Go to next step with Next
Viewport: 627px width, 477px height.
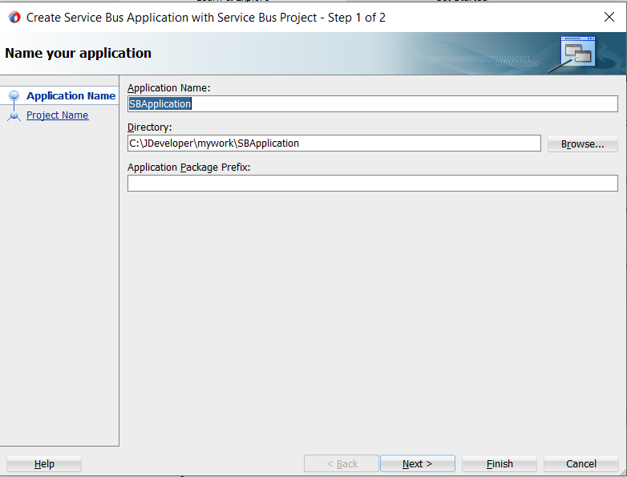(x=417, y=464)
